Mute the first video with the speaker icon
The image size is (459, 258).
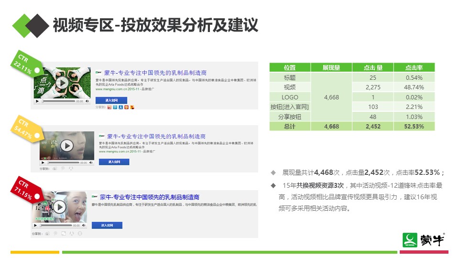[87, 101]
